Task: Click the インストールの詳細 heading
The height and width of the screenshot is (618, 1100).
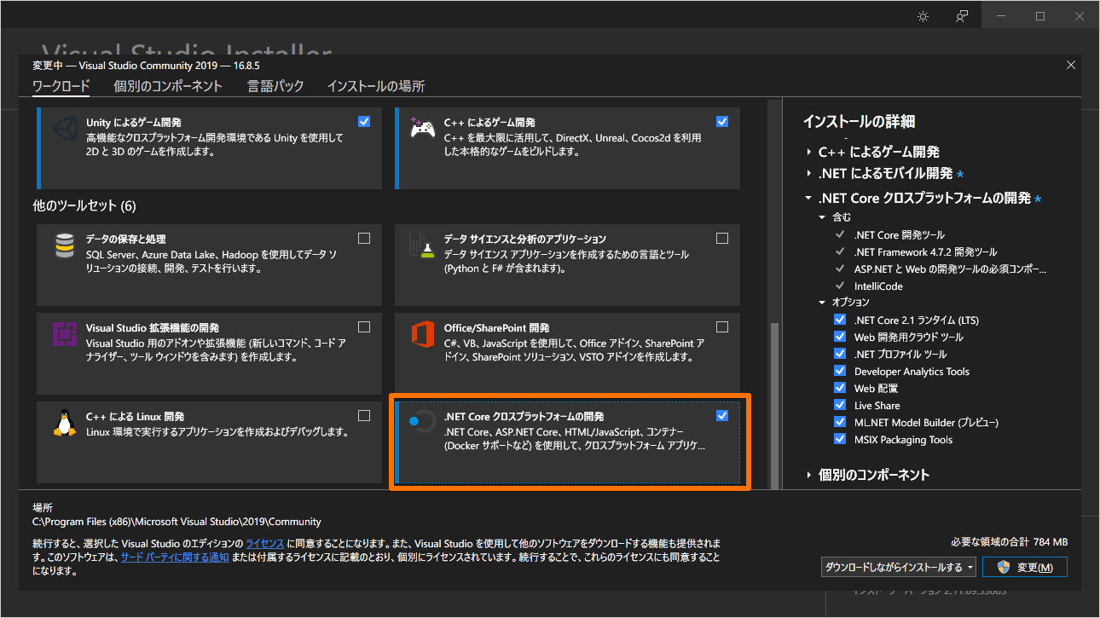Action: click(x=859, y=122)
